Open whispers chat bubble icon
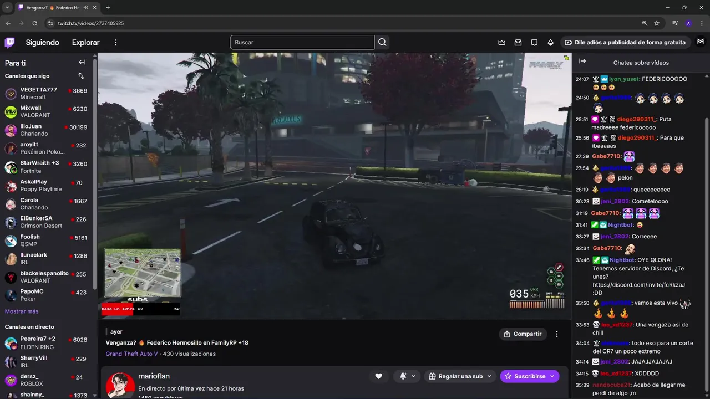 534,42
